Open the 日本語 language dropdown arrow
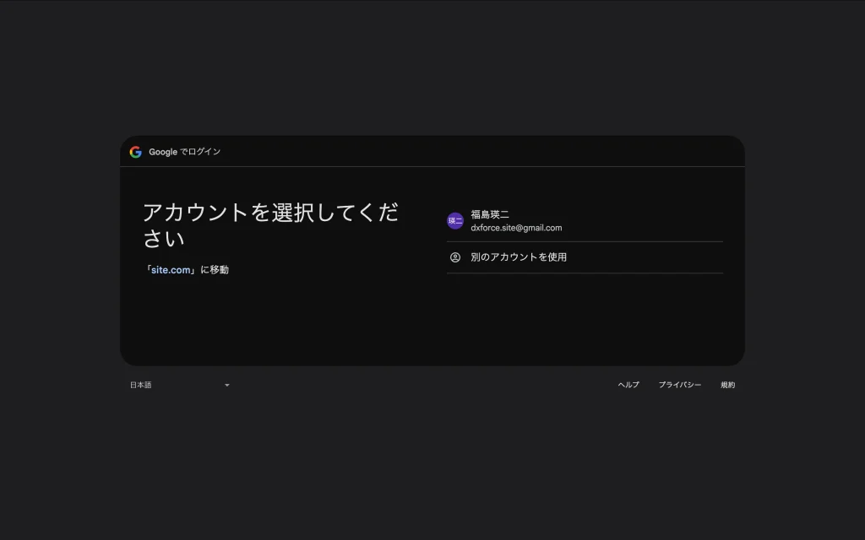Viewport: 865px width, 540px height. pos(226,386)
